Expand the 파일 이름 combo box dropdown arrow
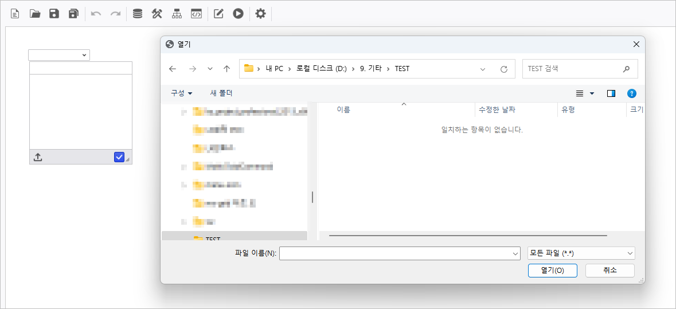 (x=515, y=253)
